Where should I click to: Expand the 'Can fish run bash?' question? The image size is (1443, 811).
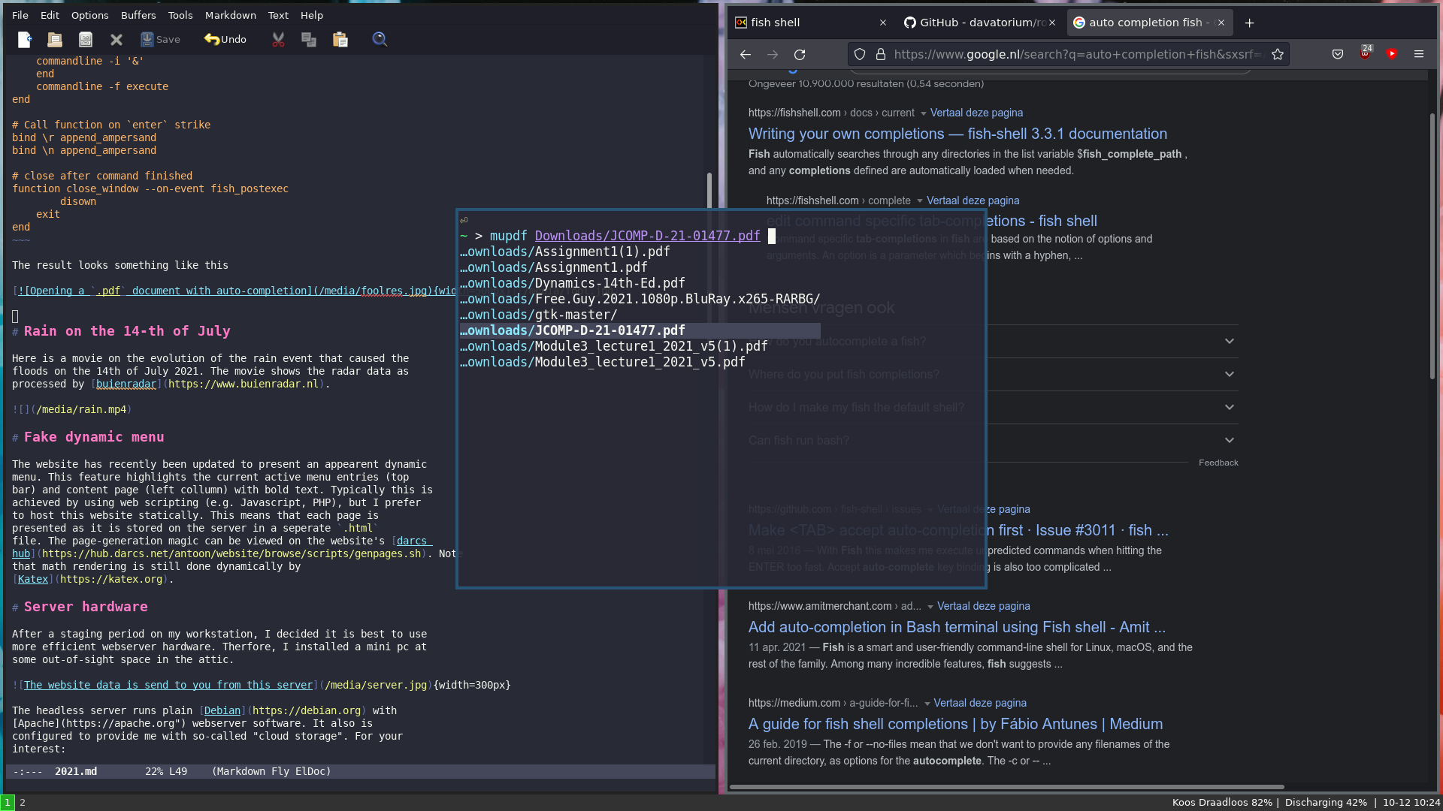[1230, 440]
